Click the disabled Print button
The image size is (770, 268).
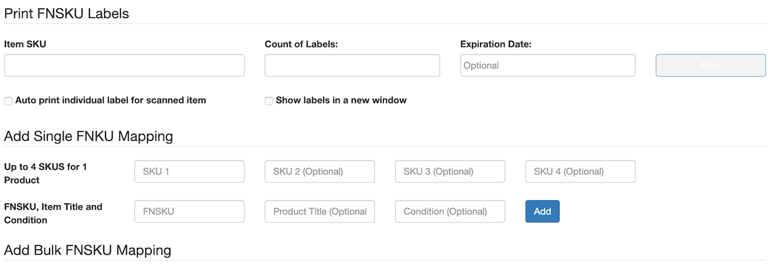pyautogui.click(x=711, y=65)
